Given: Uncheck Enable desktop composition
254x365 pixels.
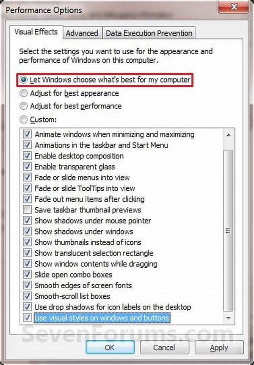Looking at the screenshot, I should pos(28,156).
